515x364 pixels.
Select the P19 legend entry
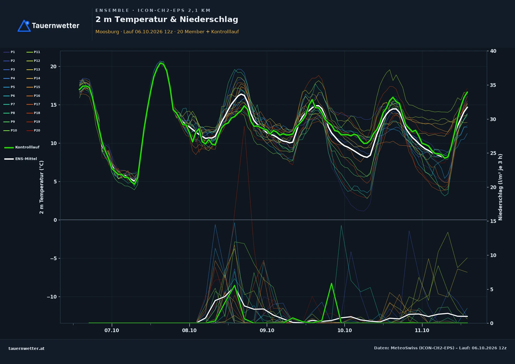pyautogui.click(x=33, y=122)
